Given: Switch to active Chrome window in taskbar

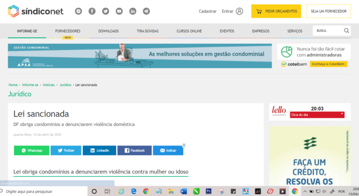Looking at the screenshot, I should pos(295,191).
